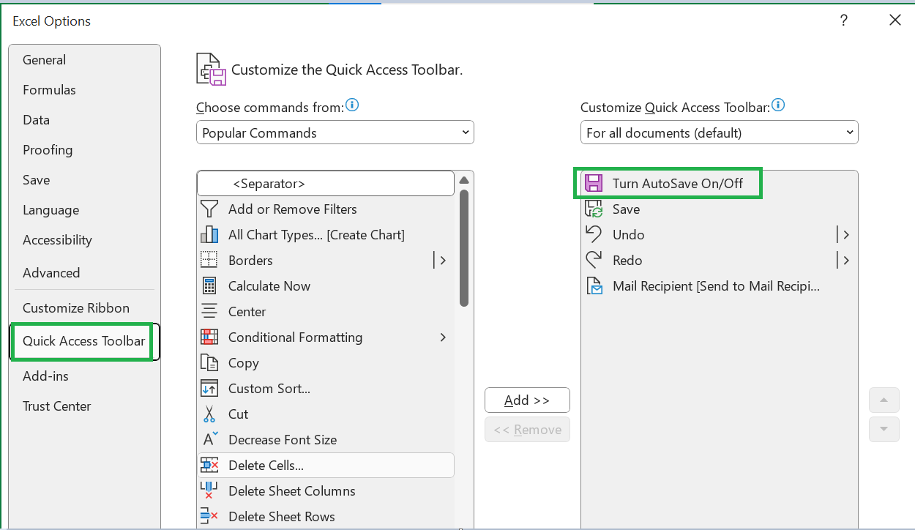This screenshot has width=915, height=530.
Task: Close the Excel Options dialog
Action: [x=895, y=20]
